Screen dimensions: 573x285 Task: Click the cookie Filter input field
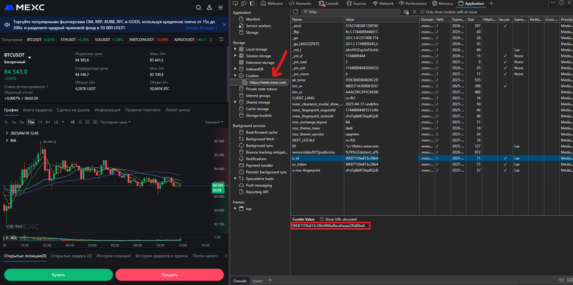[352, 12]
